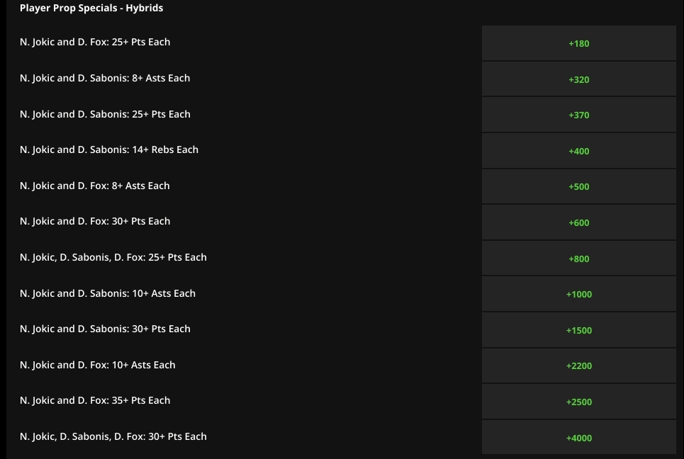Click the +500 odds button
The width and height of the screenshot is (684, 459).
click(x=578, y=187)
